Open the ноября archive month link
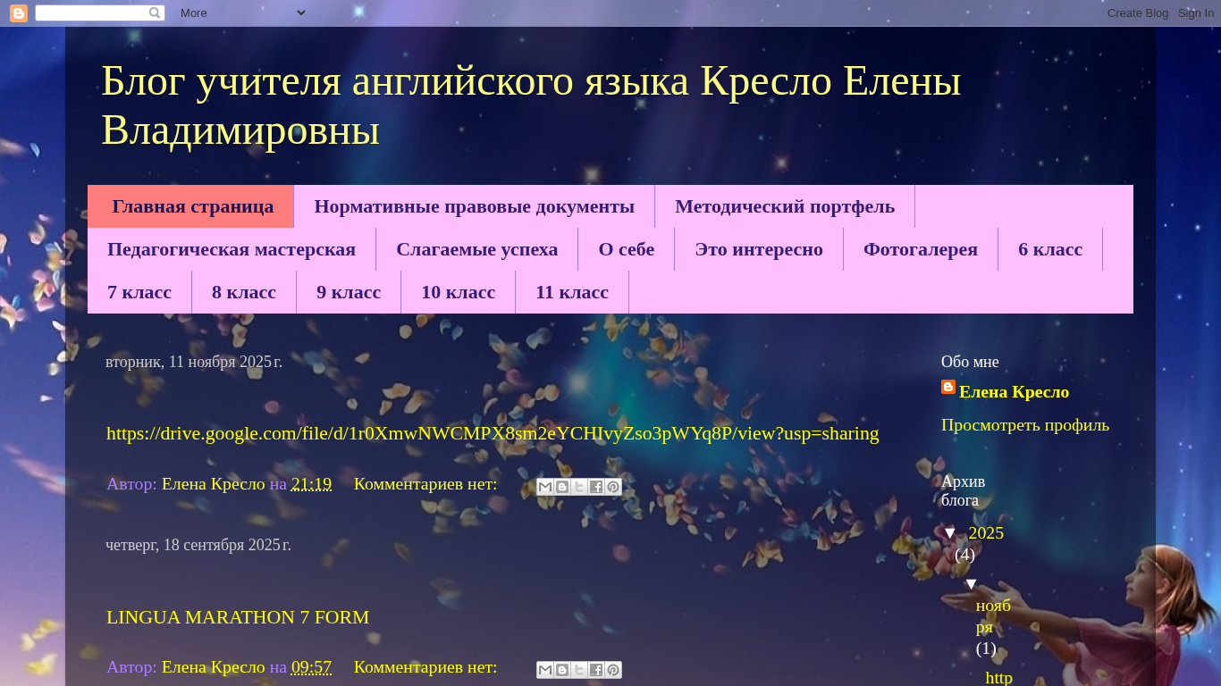This screenshot has width=1221, height=686. 993,616
